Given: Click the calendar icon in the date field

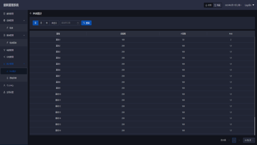Looking at the screenshot, I should click(78, 23).
